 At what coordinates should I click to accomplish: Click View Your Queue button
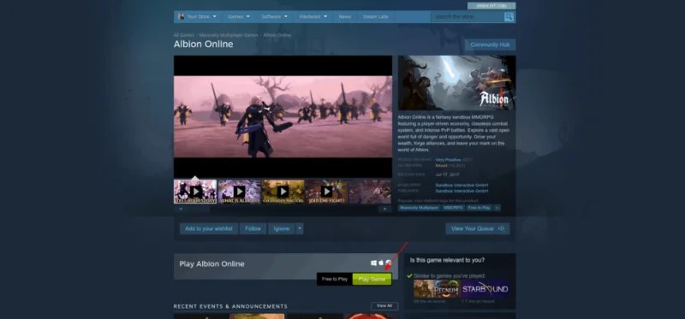pos(478,228)
